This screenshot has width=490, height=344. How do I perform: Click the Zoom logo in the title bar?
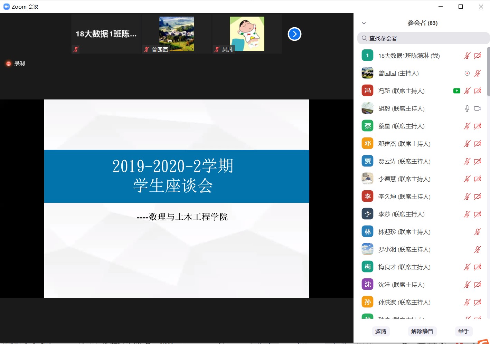tap(6, 7)
